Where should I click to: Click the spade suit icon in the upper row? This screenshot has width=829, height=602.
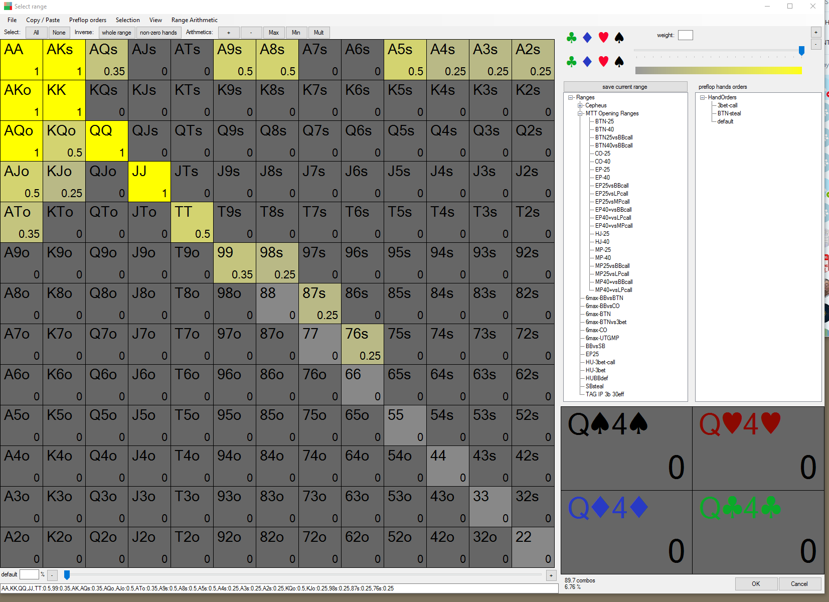(x=619, y=38)
